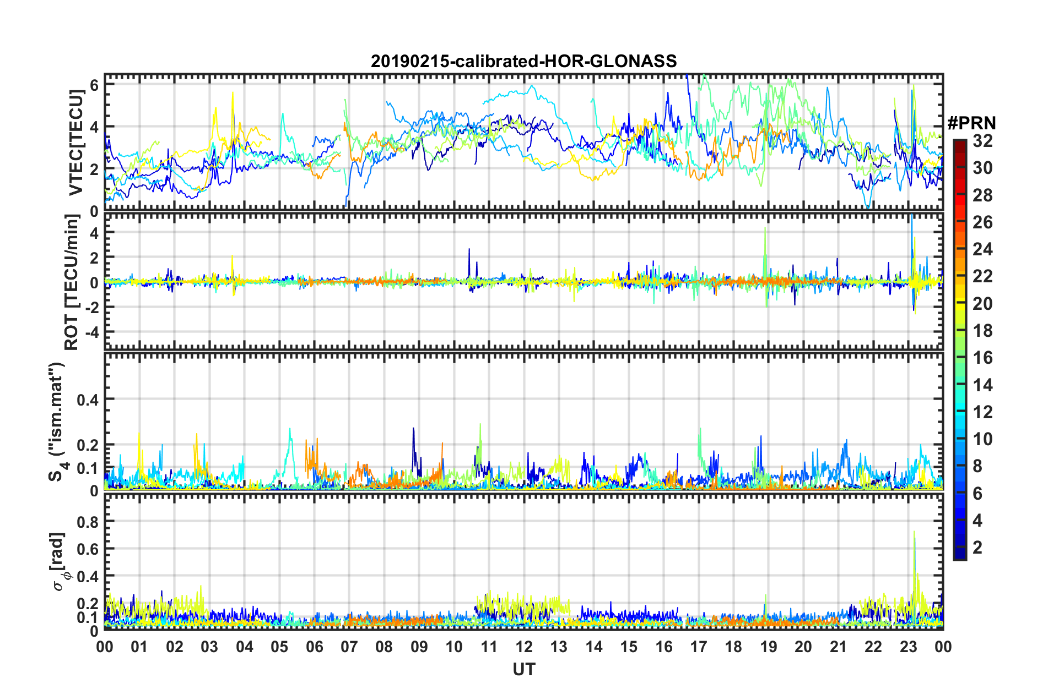Viewport: 1048px width, 700px height.
Task: Click the 0.8 tick on σφ axis
Action: click(88, 521)
